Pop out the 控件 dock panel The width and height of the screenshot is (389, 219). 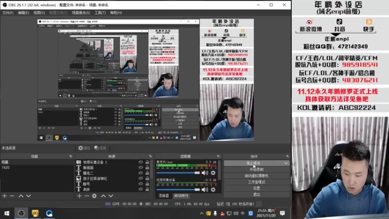coord(287,156)
